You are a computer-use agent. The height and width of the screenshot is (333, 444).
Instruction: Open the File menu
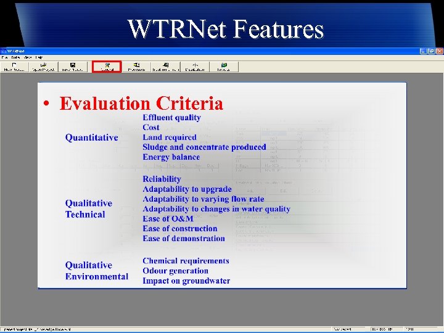point(4,57)
